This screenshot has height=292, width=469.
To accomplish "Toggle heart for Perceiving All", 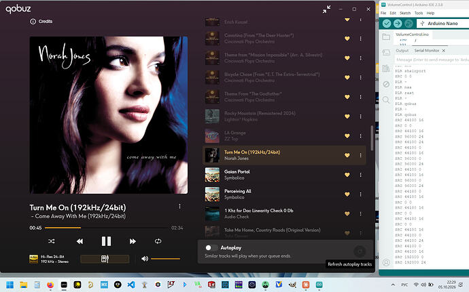I will click(347, 194).
